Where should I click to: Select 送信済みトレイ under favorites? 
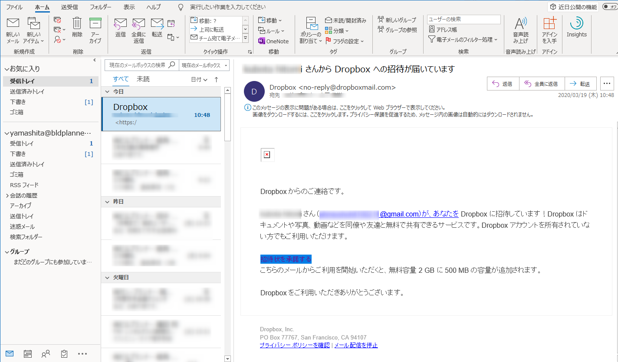pyautogui.click(x=27, y=91)
